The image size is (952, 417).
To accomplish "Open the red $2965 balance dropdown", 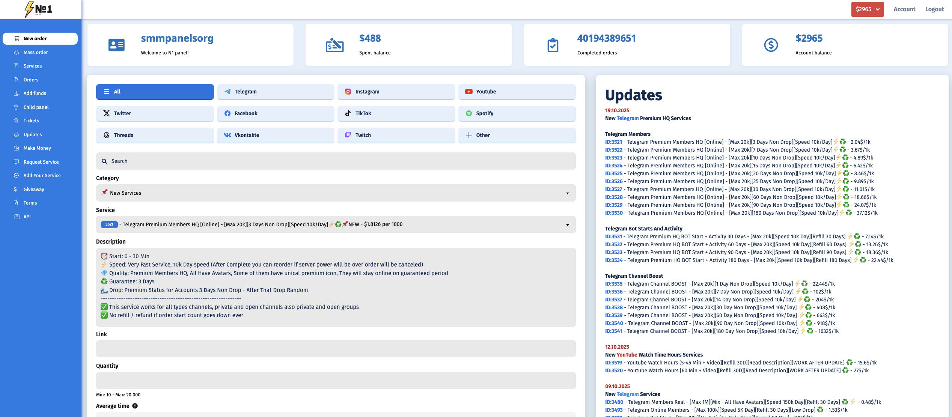I will tap(867, 9).
